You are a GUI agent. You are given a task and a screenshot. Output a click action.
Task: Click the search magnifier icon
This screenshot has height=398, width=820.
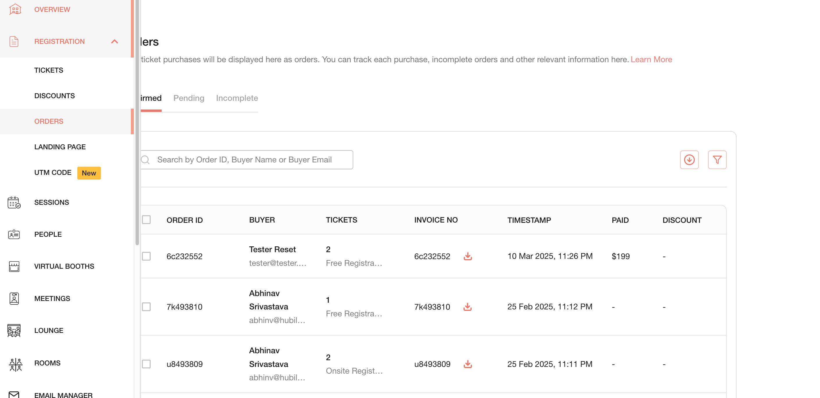coord(145,160)
